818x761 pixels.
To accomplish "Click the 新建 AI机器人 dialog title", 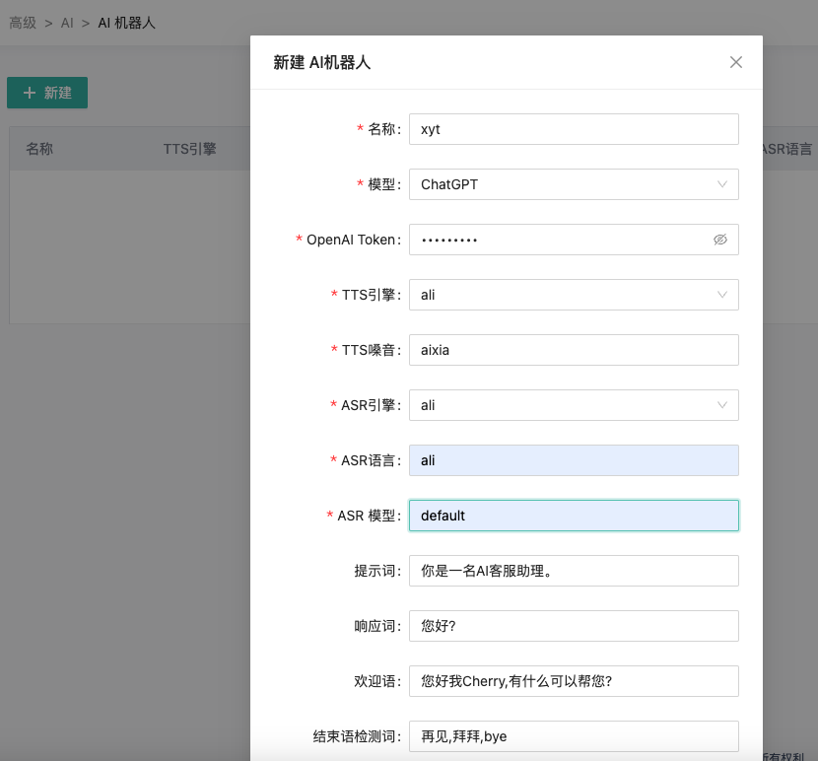I will 322,63.
